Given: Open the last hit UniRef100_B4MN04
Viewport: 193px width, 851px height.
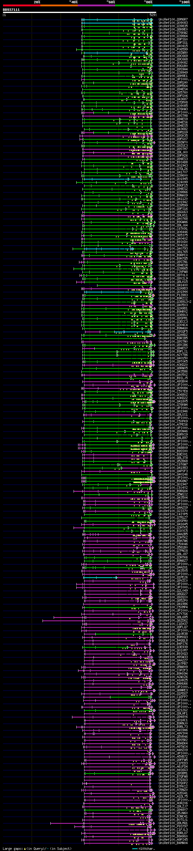Looking at the screenshot, I should [173, 843].
